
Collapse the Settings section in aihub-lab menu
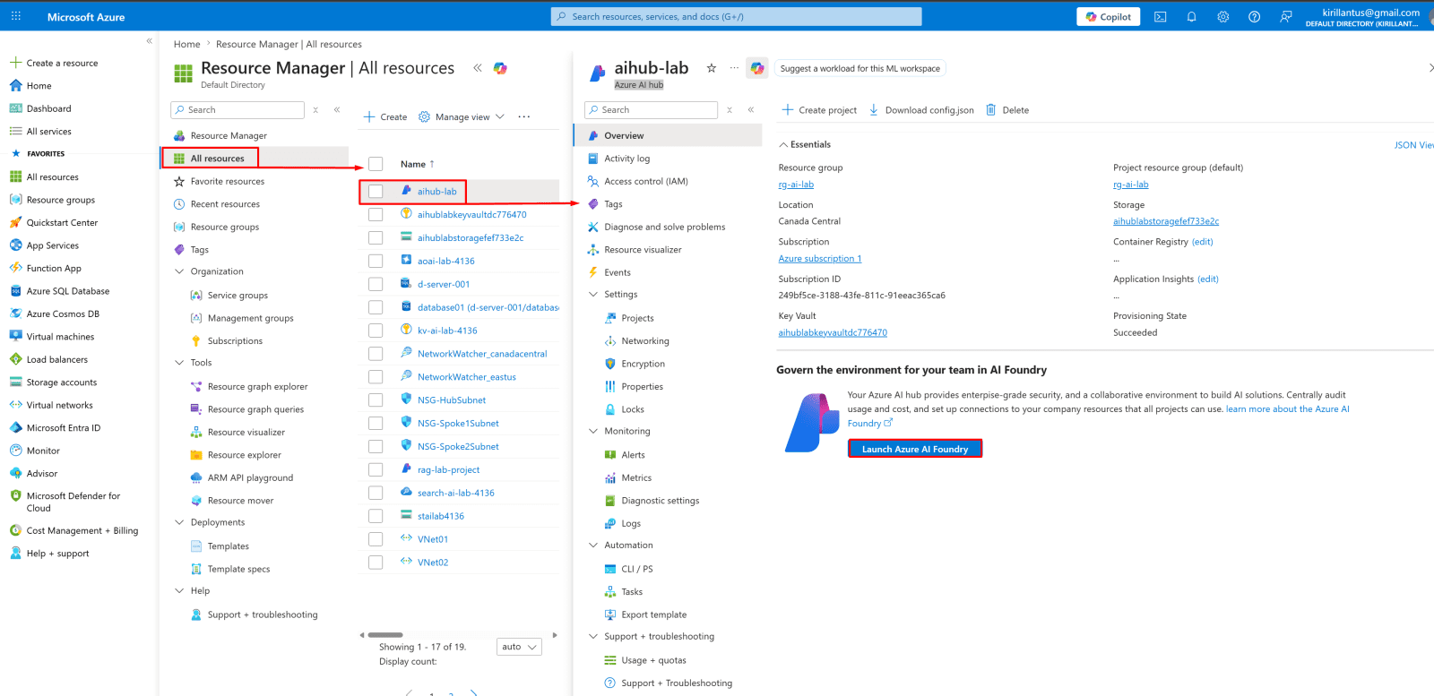[x=592, y=294]
